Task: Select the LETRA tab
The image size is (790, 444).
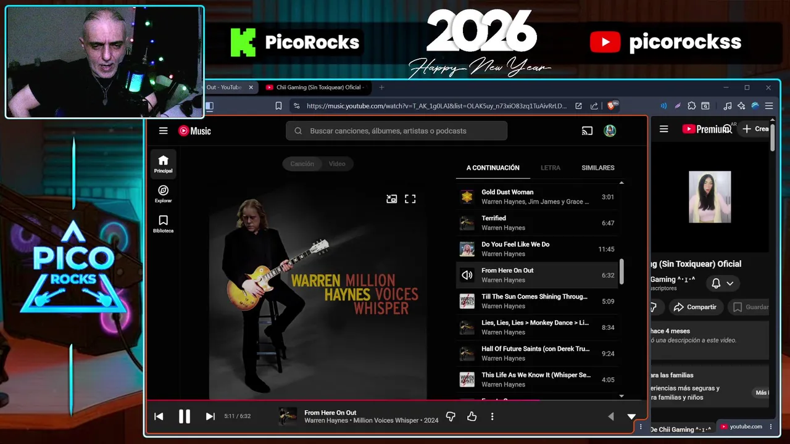Action: (551, 168)
